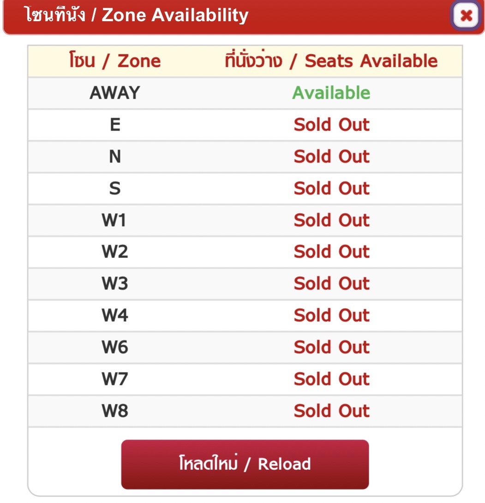Select zone W6 row
Viewport: 485px width, 503px height.
245,347
